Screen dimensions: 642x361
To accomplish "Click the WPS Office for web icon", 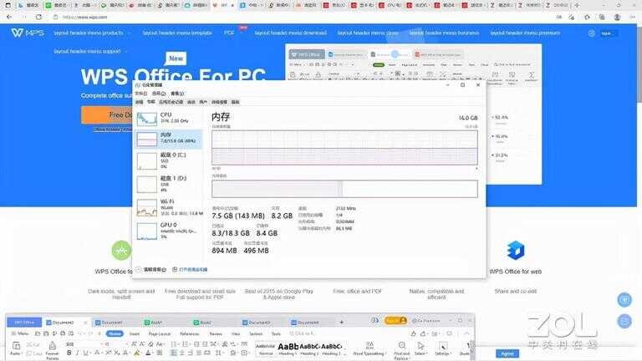I will [516, 251].
